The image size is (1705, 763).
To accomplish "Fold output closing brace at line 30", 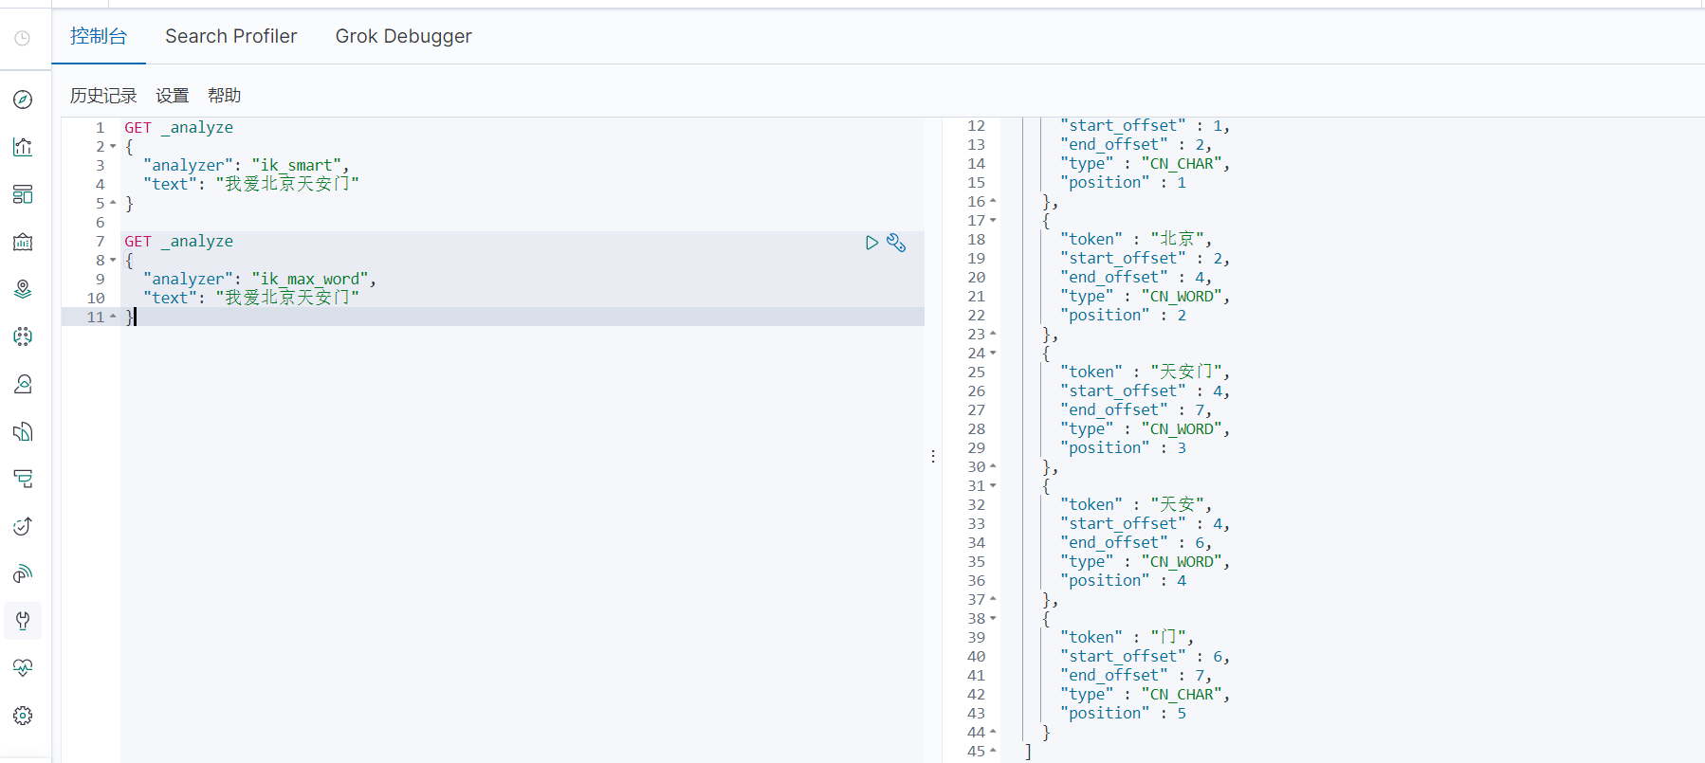I will [993, 466].
